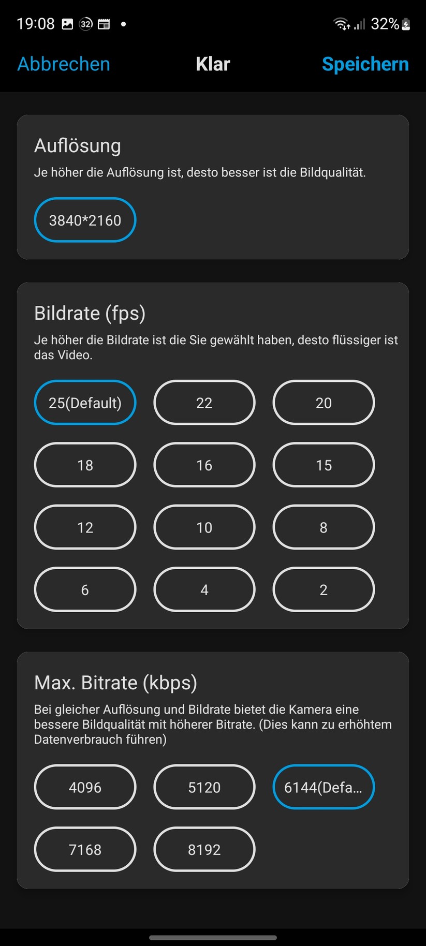The width and height of the screenshot is (426, 946).
Task: Tap the circled 32 notification icon
Action: click(85, 24)
